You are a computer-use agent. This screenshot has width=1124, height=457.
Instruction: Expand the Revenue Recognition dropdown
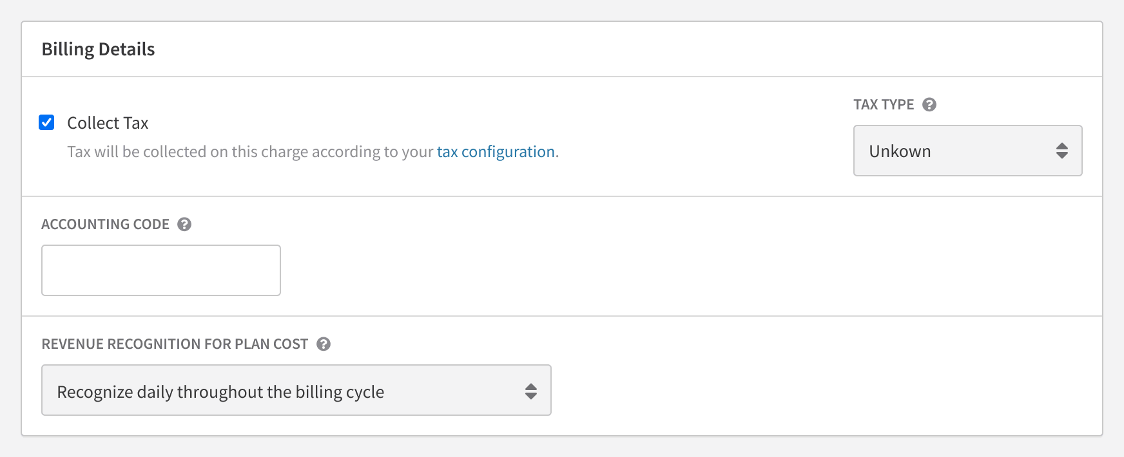[x=296, y=390]
